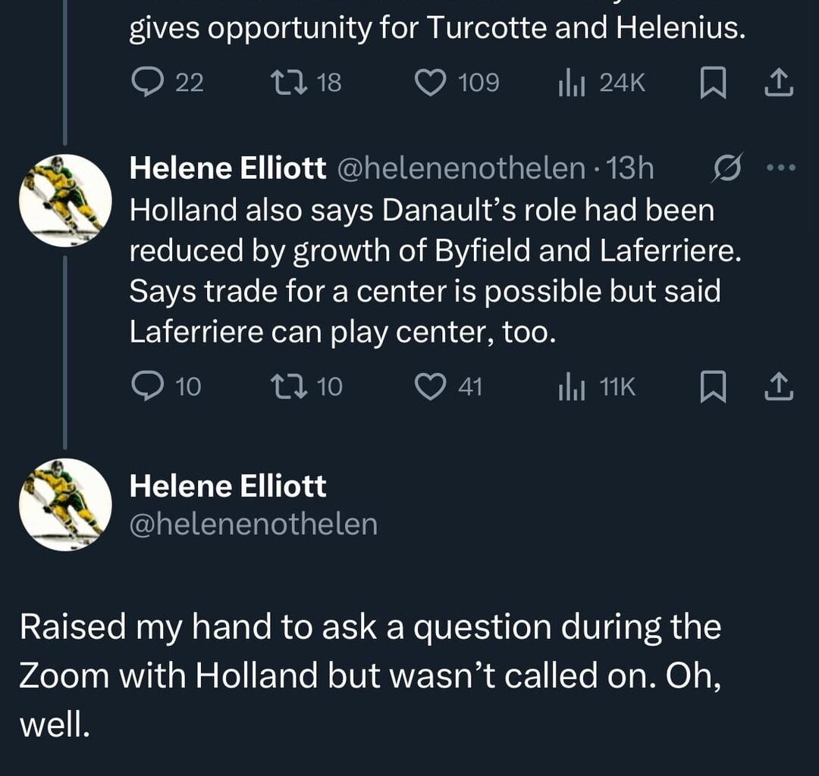
Task: Open the reply composer on the 10-reply tweet
Action: [148, 386]
